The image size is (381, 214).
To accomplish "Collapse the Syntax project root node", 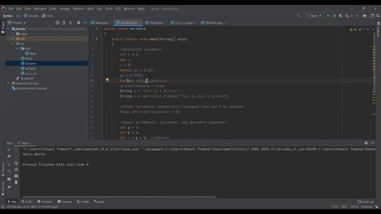I will coord(8,29).
